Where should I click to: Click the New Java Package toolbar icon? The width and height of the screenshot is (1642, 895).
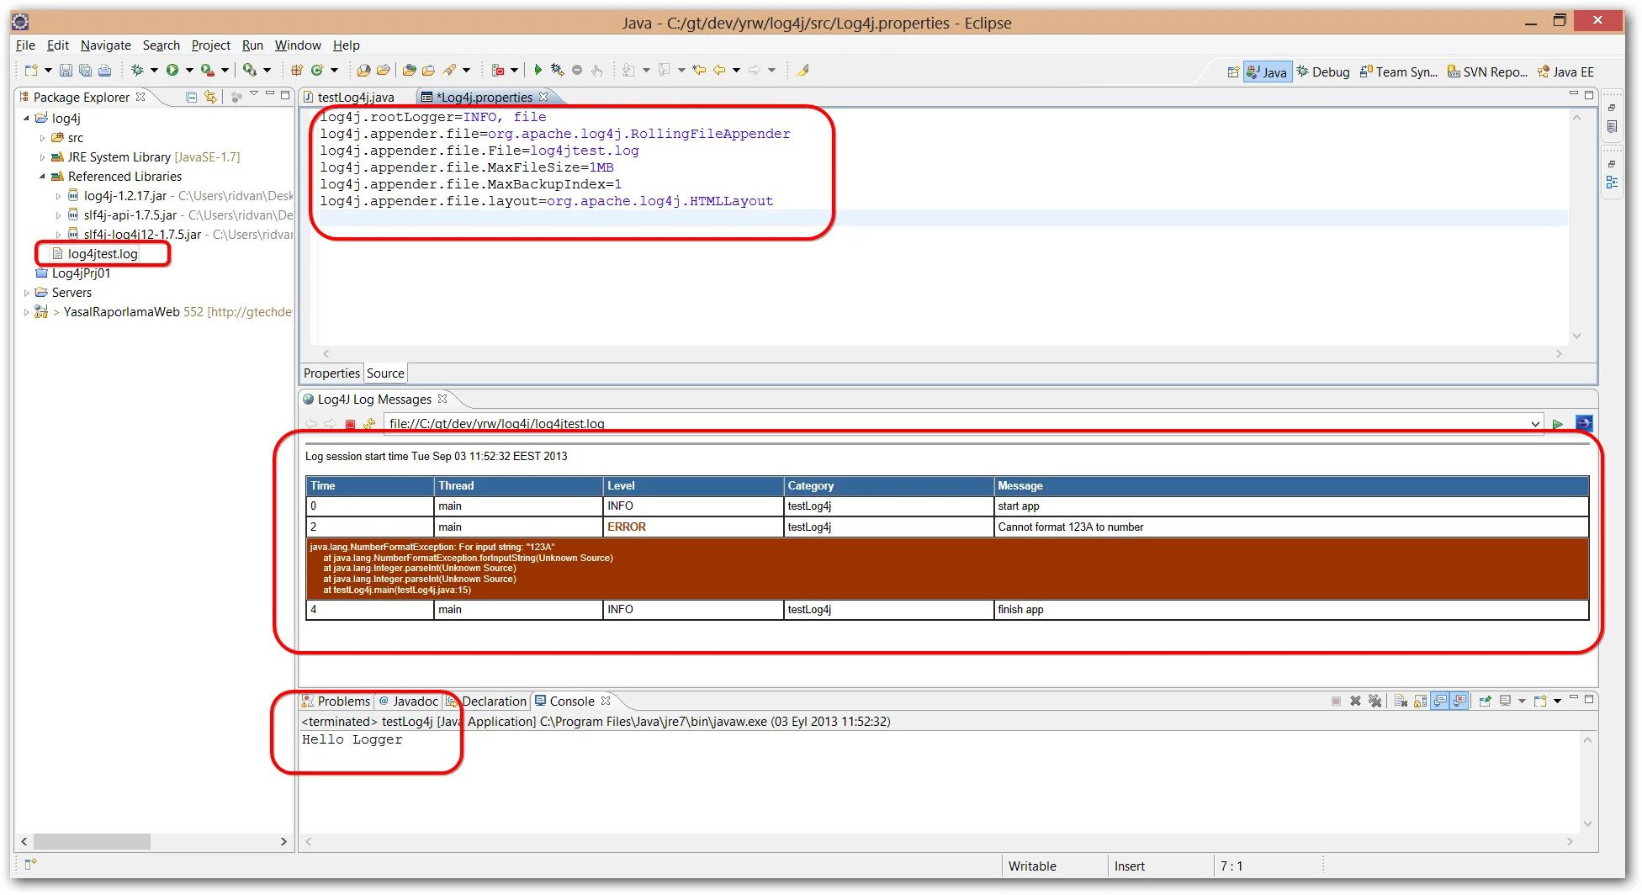297,71
